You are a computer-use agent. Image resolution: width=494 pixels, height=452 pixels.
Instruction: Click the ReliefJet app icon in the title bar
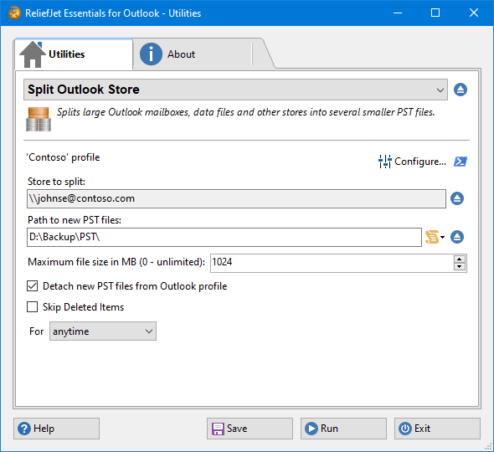[x=14, y=13]
